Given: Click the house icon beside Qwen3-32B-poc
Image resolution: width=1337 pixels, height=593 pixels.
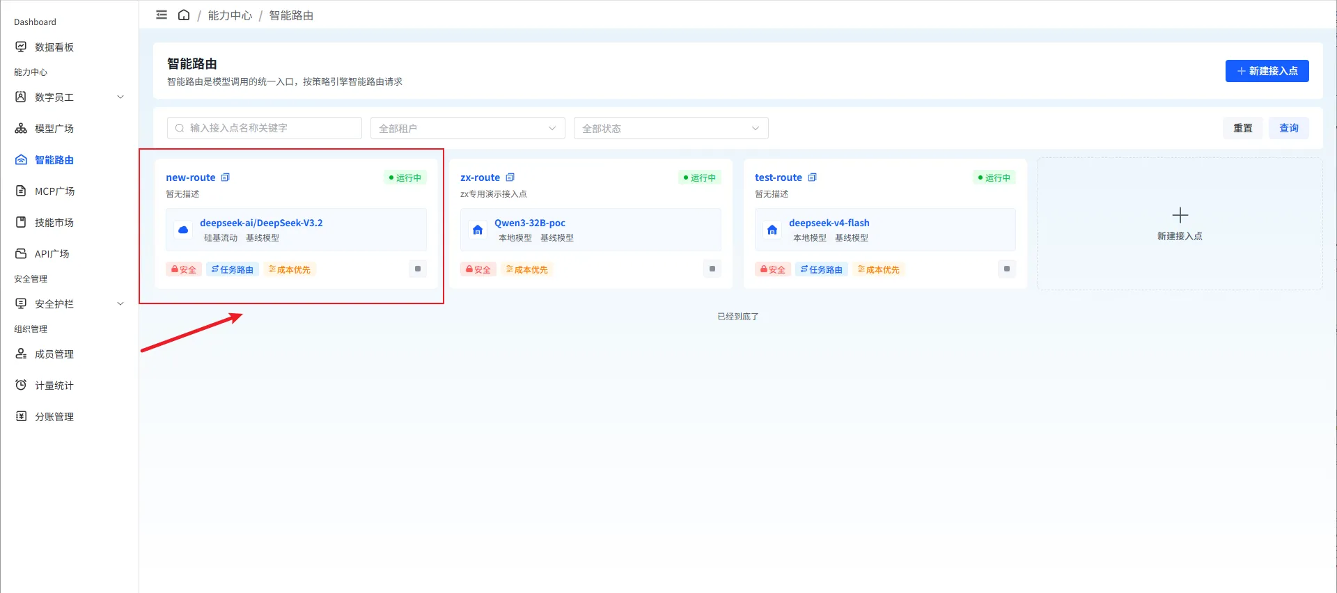Looking at the screenshot, I should point(478,230).
